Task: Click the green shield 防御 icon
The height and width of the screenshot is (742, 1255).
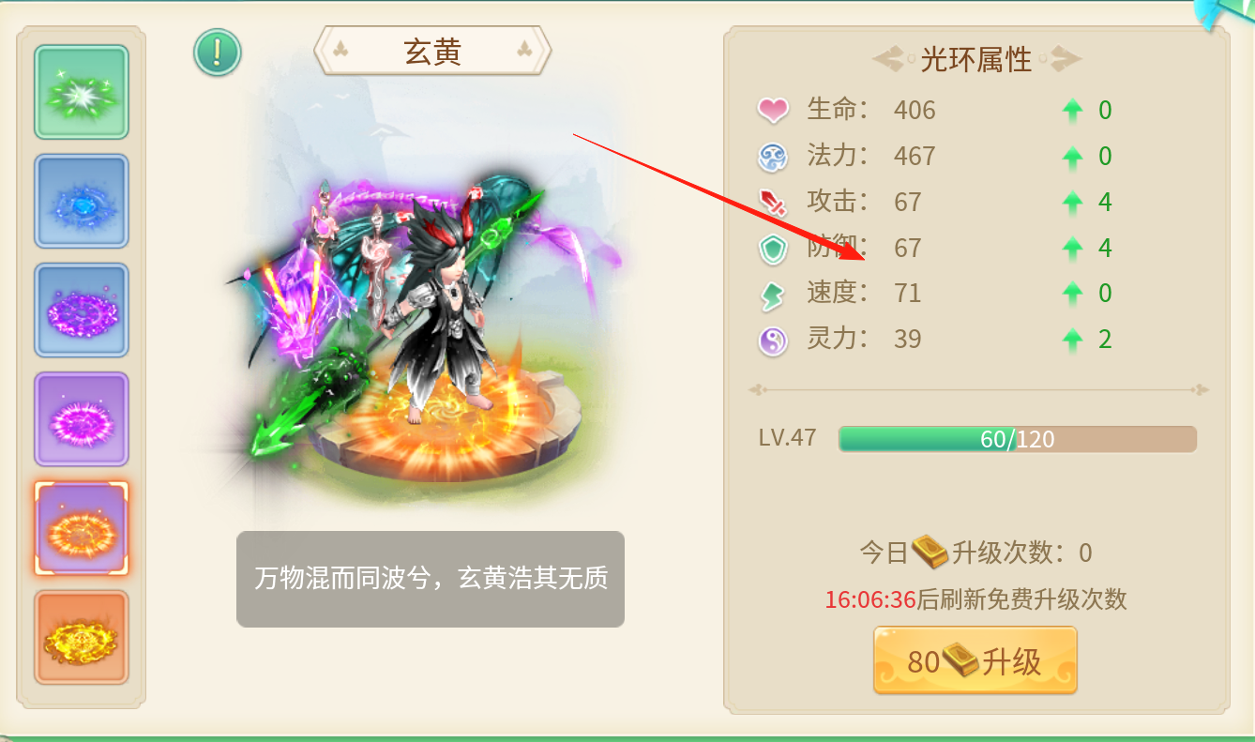Action: [773, 249]
